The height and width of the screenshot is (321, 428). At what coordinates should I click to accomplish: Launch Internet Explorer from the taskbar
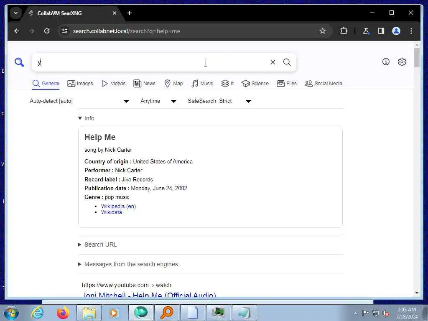(x=37, y=313)
